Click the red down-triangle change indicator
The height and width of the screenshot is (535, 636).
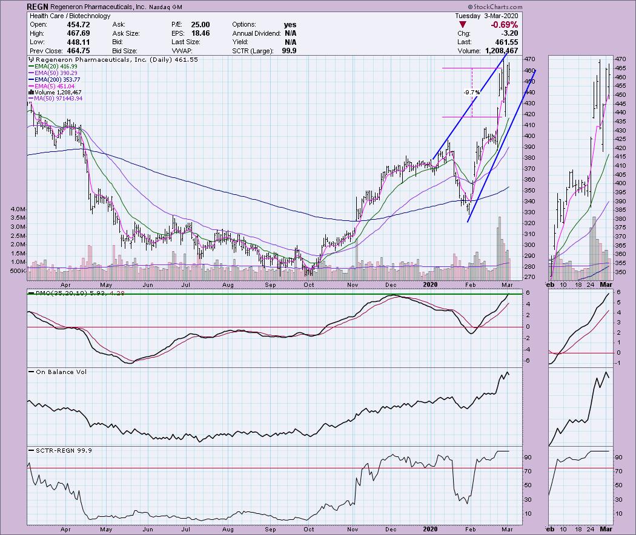[x=462, y=25]
